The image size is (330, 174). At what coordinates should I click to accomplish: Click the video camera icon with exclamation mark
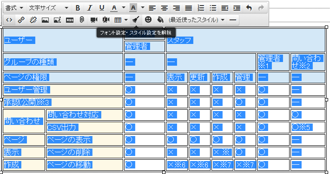coord(106,20)
